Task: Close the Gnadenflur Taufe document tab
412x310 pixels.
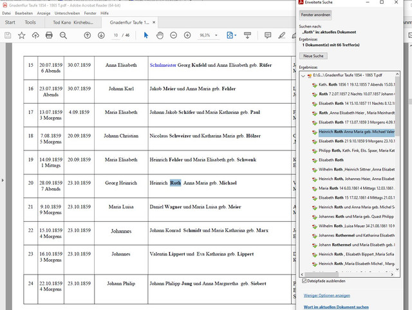Action: (x=154, y=23)
